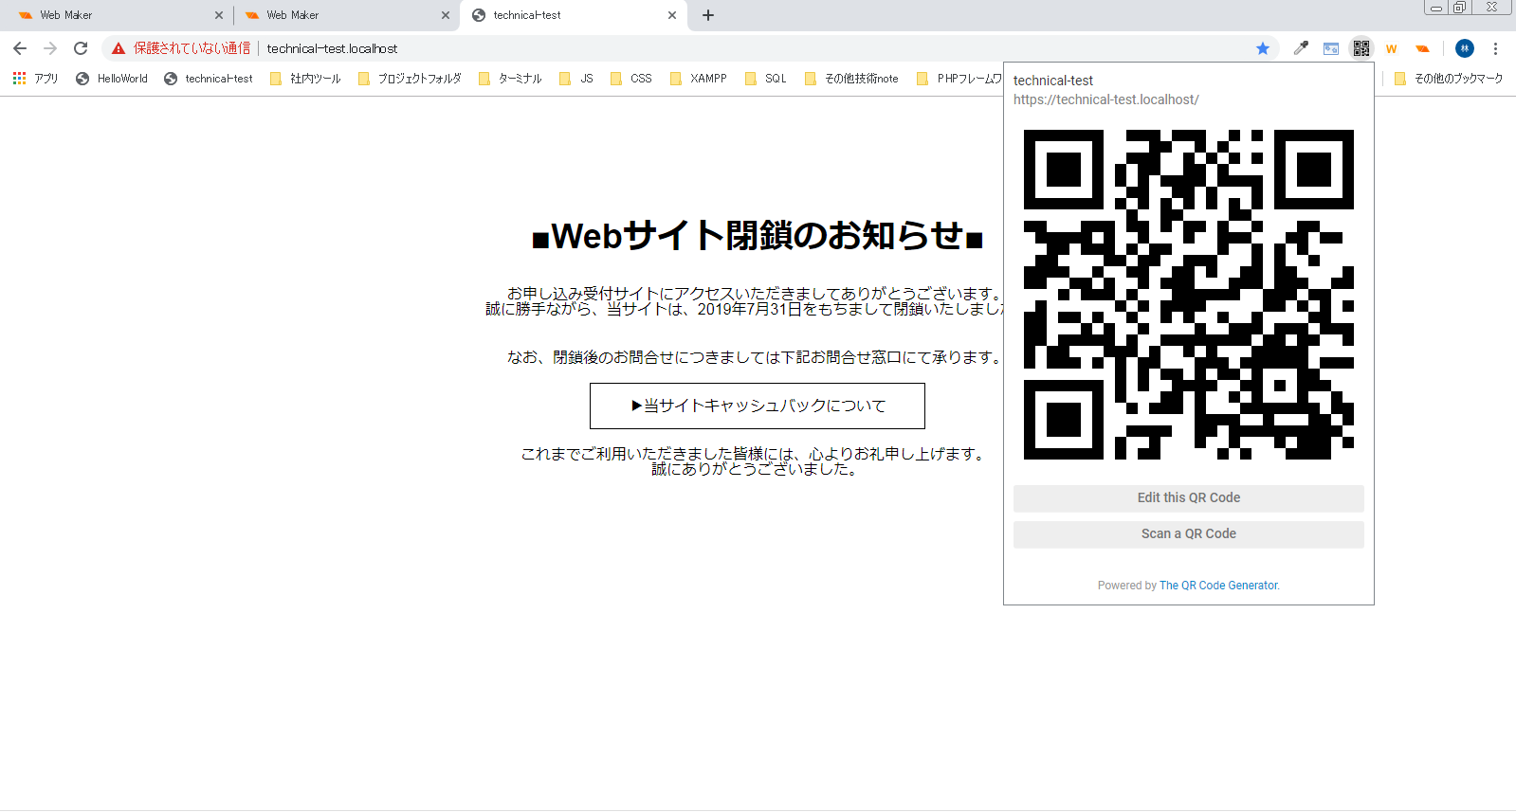Viewport: 1516px width, 812px height.
Task: Expand the その他技術note bookmark folder
Action: click(851, 79)
